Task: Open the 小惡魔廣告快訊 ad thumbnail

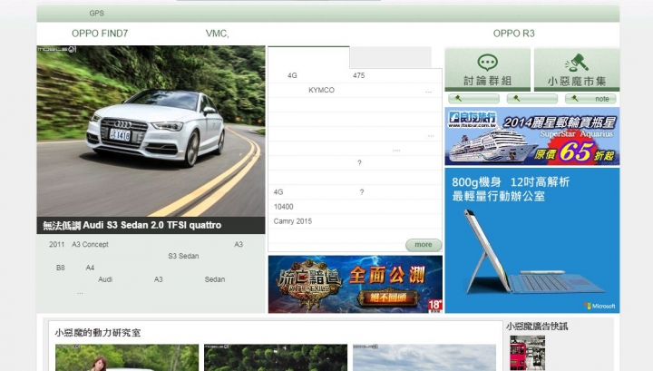Action: click(527, 353)
